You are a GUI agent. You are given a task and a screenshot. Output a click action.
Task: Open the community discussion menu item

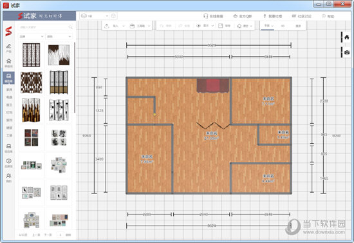(x=302, y=16)
